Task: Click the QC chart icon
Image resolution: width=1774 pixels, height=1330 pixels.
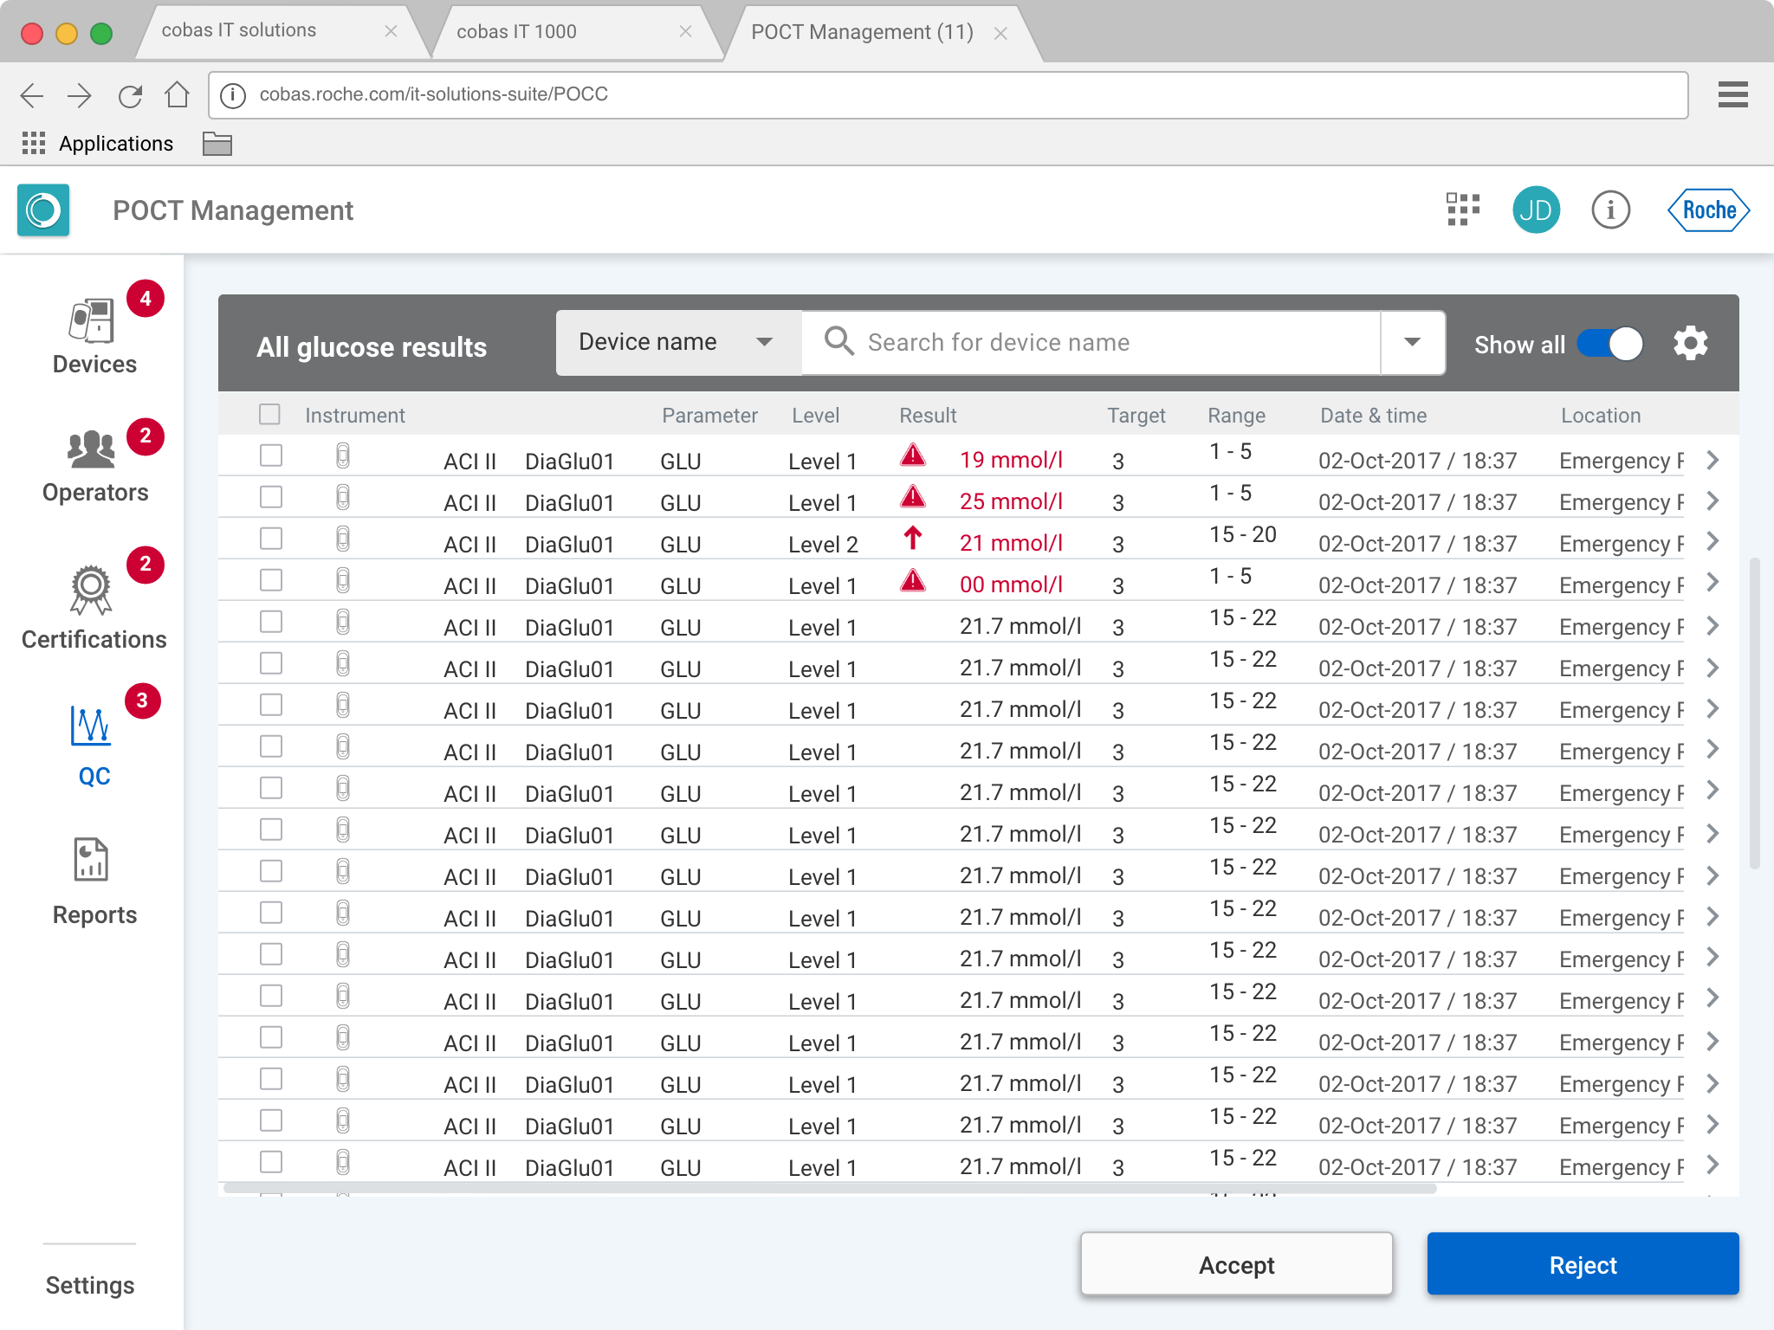Action: (91, 726)
